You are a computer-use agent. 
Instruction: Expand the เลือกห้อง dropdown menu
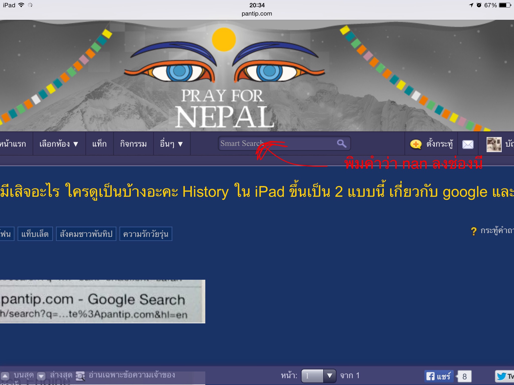point(59,144)
